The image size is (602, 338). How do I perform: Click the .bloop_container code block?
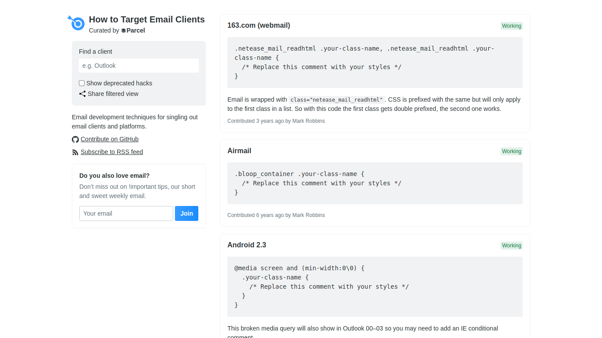click(x=375, y=183)
